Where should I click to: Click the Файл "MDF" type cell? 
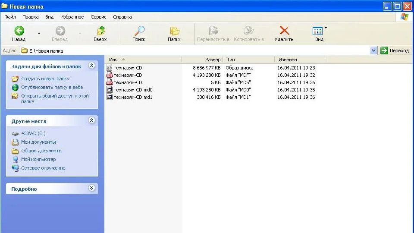point(238,75)
